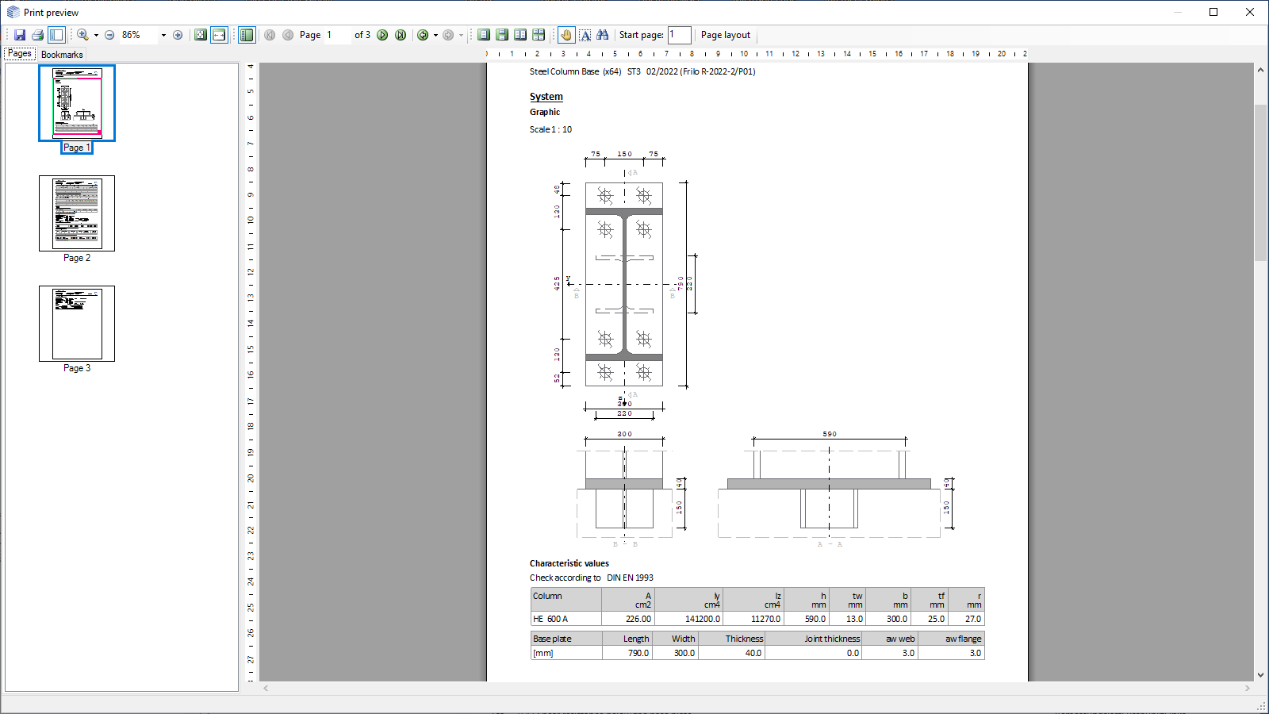The height and width of the screenshot is (714, 1269).
Task: Toggle the navigation pane button
Action: pyautogui.click(x=56, y=35)
